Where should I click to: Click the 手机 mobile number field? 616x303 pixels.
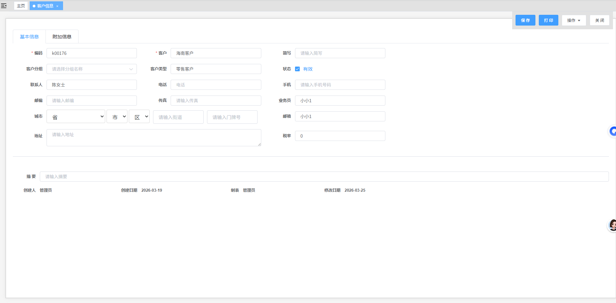[x=340, y=85]
